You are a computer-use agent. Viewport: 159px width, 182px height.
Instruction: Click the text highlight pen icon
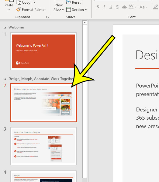pyautogui.click(x=156, y=7)
